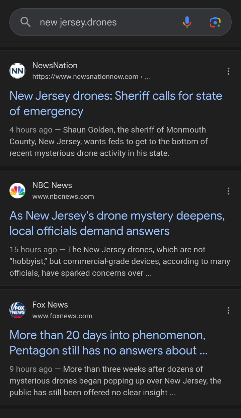
Task: Open more options for NewsNation result
Action: 228,71
